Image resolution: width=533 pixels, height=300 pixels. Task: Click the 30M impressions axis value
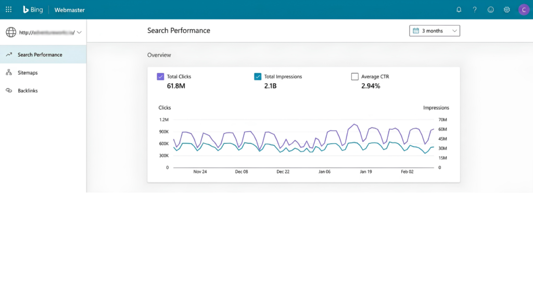point(442,148)
